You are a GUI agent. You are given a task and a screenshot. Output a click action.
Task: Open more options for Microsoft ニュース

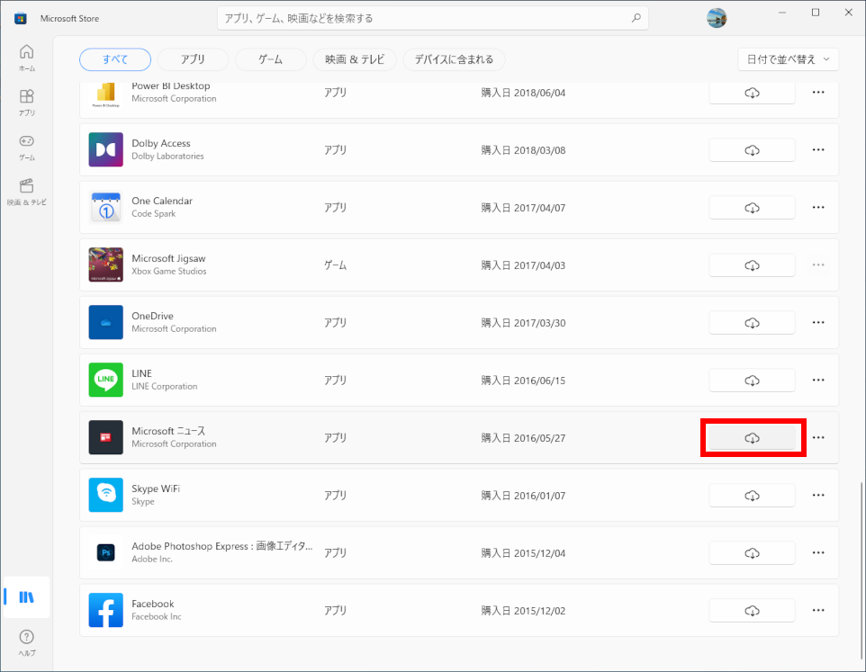pyautogui.click(x=818, y=437)
